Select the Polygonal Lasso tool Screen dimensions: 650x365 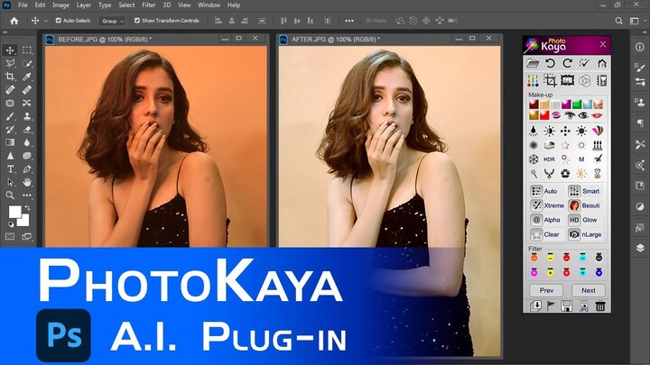click(x=10, y=63)
